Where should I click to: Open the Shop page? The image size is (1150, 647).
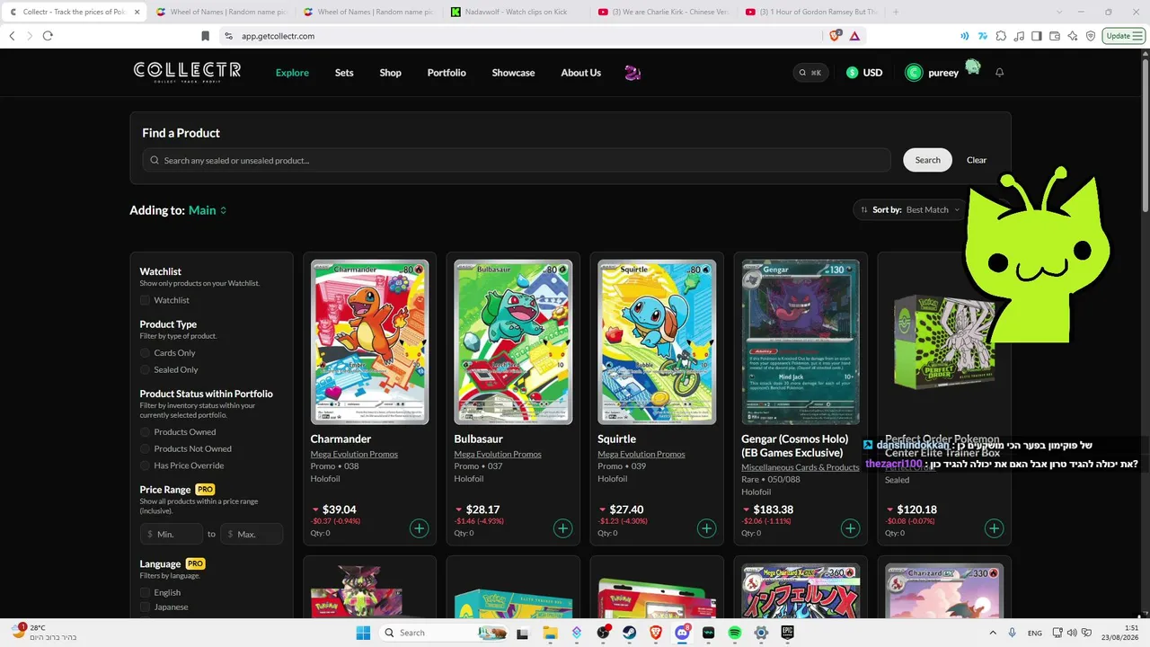tap(390, 73)
